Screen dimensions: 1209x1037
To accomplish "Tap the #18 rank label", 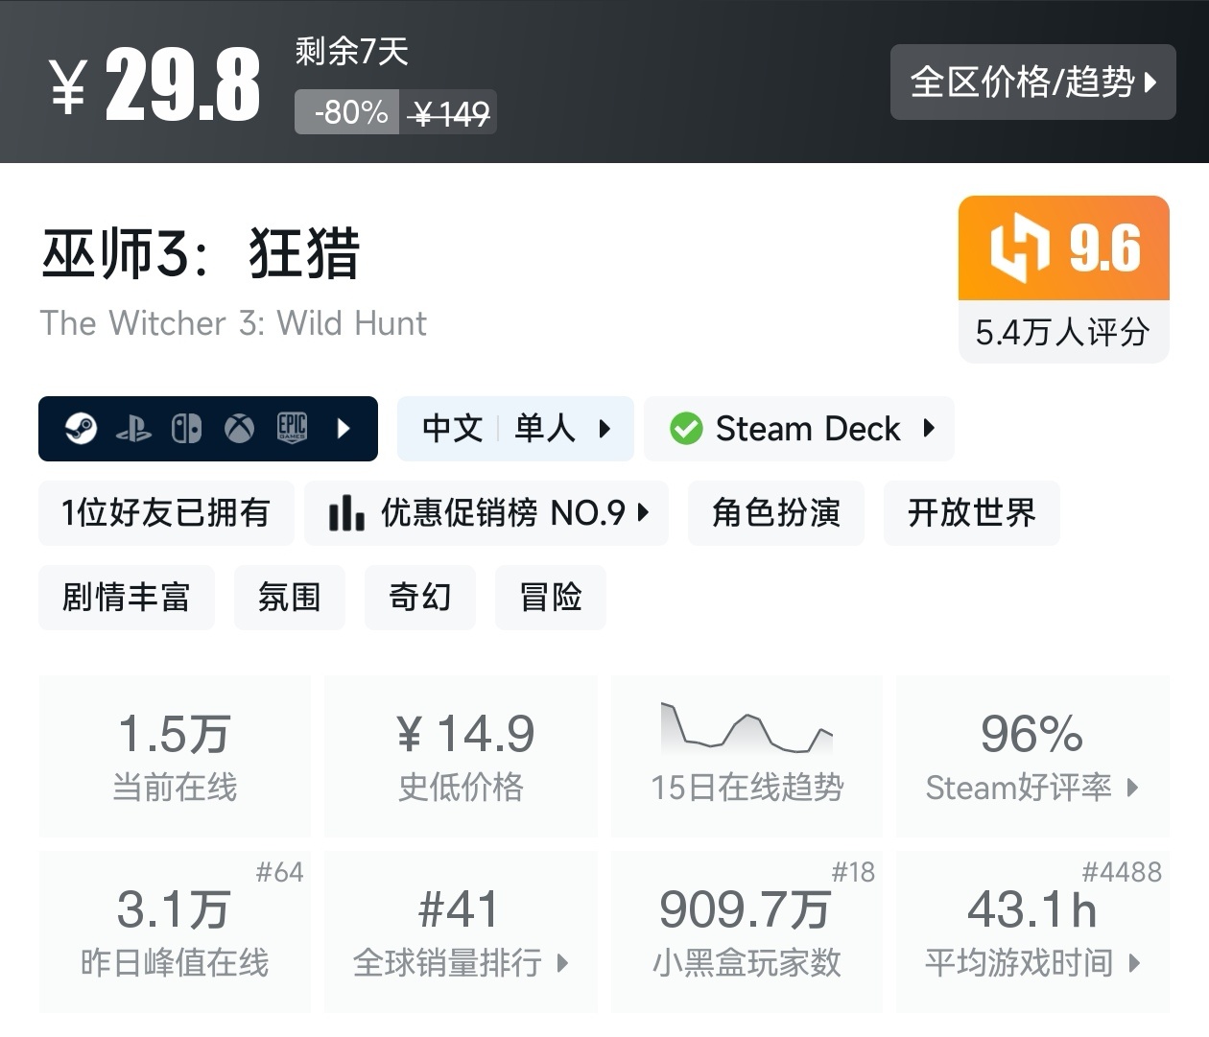I will click(853, 872).
